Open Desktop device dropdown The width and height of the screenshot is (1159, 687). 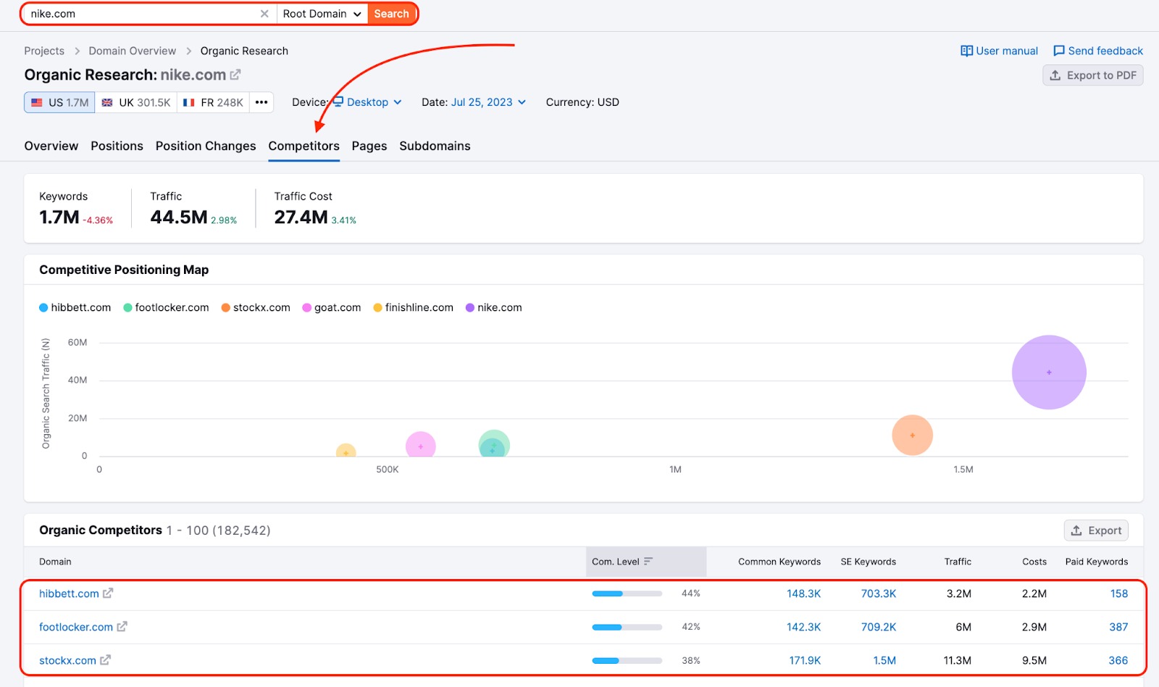[367, 102]
